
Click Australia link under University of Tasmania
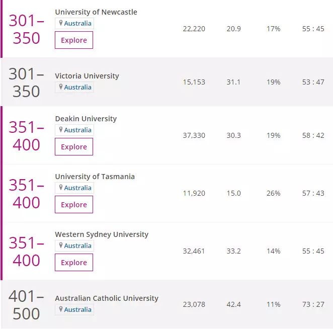(77, 188)
